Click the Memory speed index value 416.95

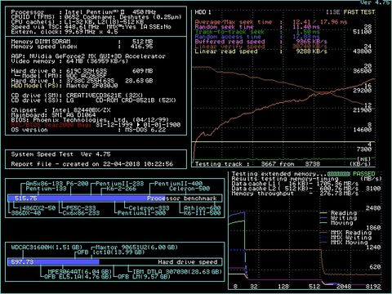coord(141,47)
